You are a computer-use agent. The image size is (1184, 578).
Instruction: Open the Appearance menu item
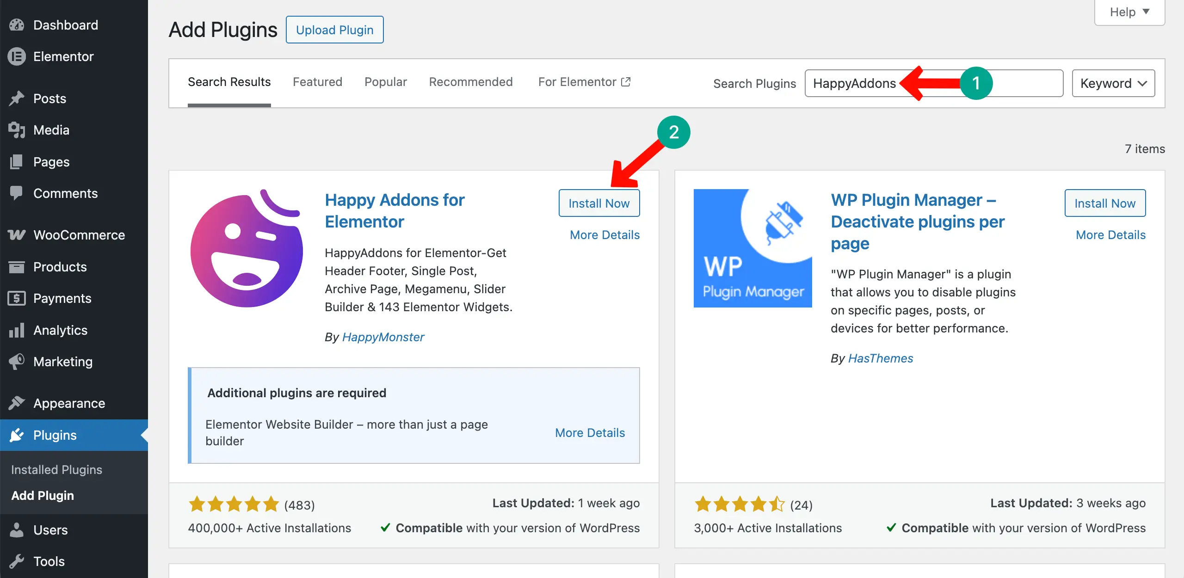click(74, 403)
